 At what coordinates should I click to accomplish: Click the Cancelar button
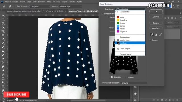tap(156, 17)
